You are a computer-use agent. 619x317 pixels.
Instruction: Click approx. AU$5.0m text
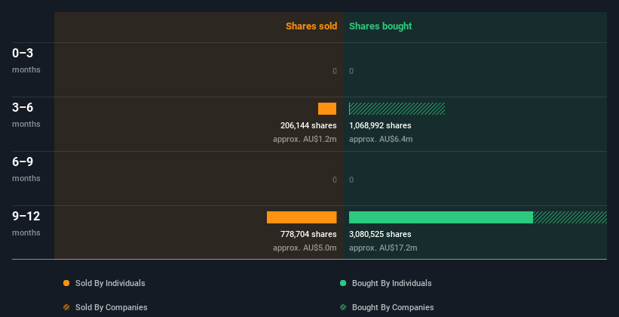pos(305,248)
